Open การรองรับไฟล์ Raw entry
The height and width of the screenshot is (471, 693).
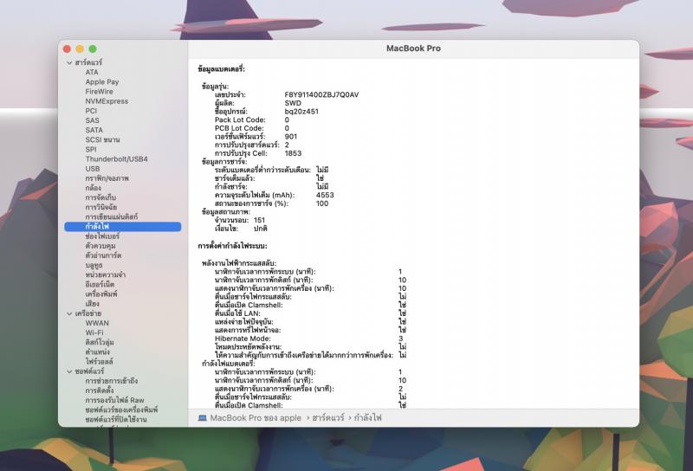115,400
